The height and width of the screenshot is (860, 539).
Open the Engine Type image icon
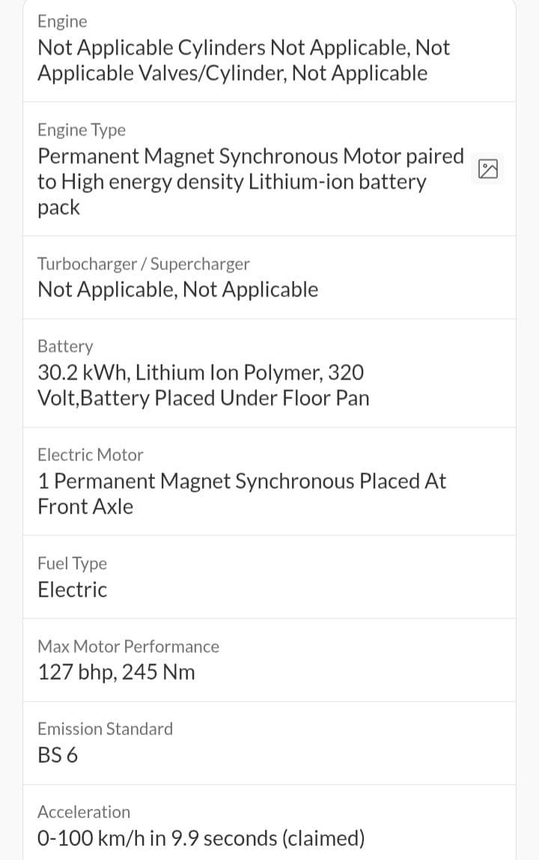(487, 168)
